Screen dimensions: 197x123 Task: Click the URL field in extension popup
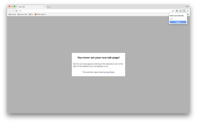(178, 19)
